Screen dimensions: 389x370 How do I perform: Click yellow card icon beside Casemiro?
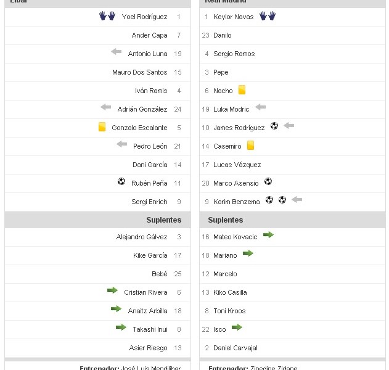(251, 146)
